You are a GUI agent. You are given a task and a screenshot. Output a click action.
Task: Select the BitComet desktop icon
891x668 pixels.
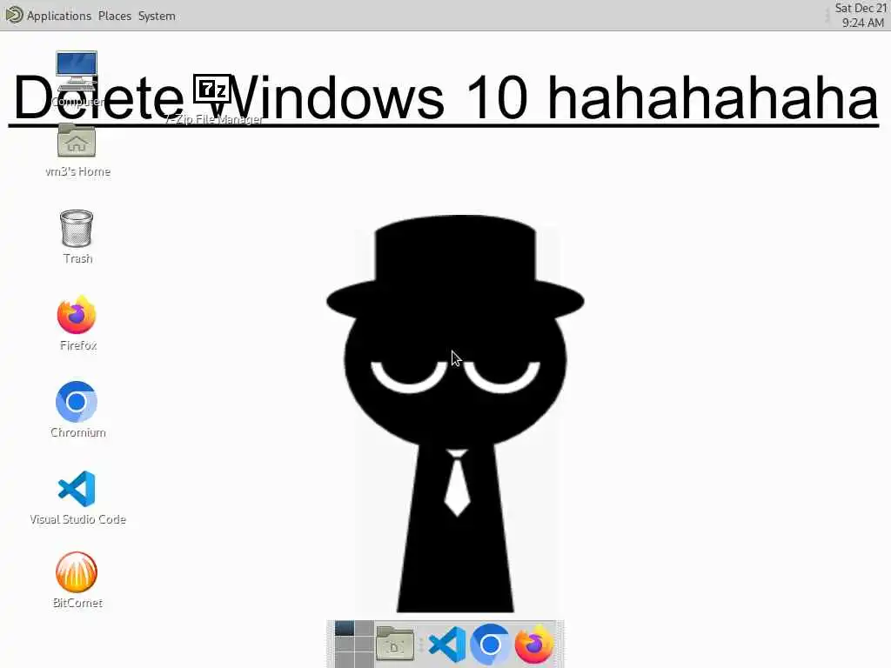click(77, 572)
